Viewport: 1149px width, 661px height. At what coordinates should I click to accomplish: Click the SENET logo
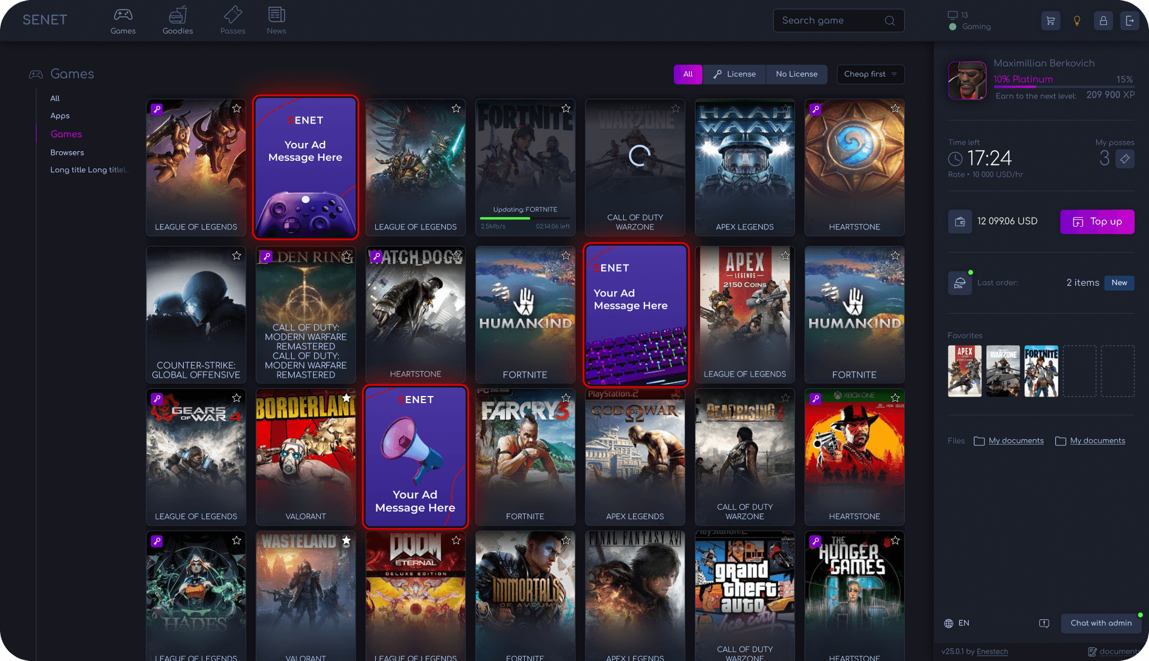pyautogui.click(x=45, y=20)
